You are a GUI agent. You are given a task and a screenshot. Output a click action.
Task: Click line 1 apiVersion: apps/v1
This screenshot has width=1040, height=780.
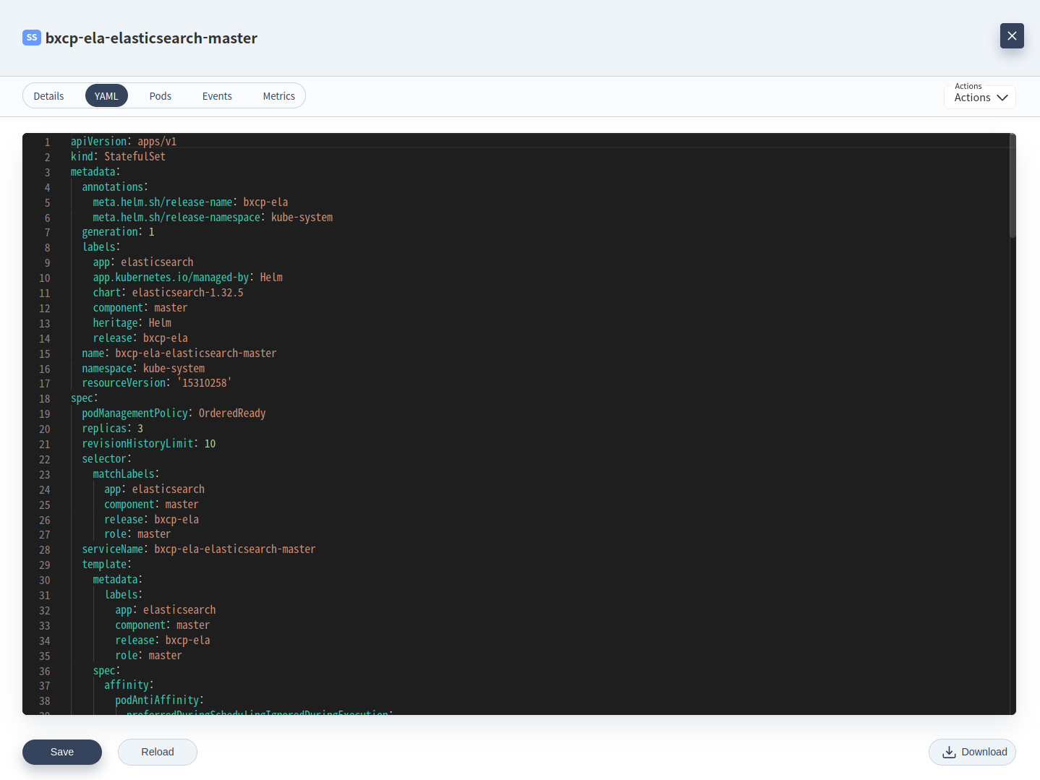(124, 142)
